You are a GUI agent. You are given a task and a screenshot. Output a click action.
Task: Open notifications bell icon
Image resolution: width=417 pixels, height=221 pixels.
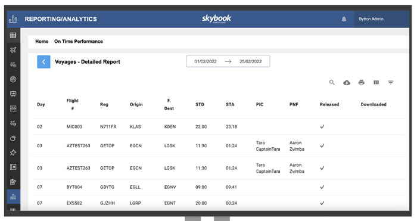344,19
